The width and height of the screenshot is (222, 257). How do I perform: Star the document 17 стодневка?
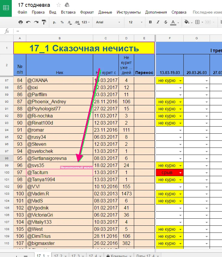59,5
